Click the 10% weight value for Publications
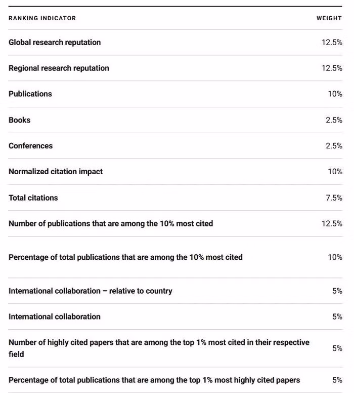 pyautogui.click(x=335, y=94)
